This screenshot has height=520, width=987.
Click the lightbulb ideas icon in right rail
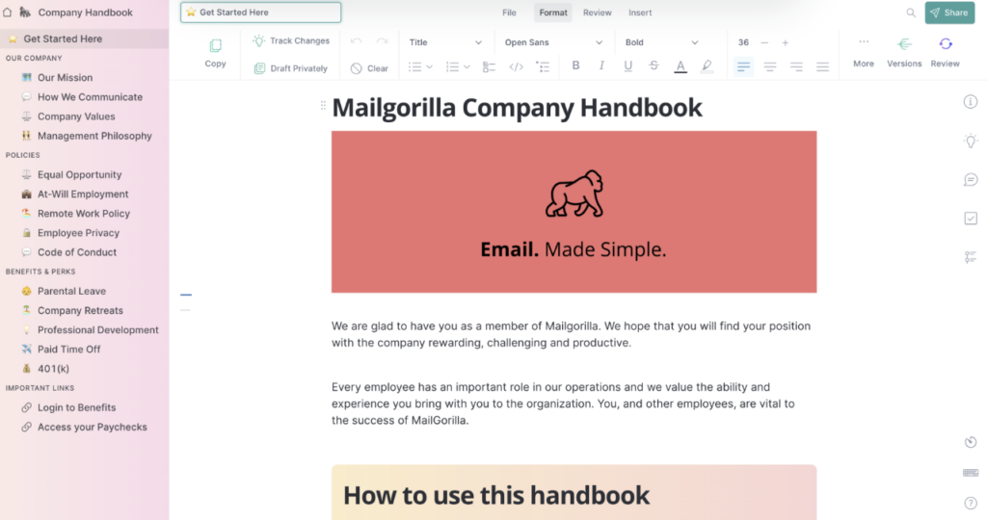[x=971, y=141]
